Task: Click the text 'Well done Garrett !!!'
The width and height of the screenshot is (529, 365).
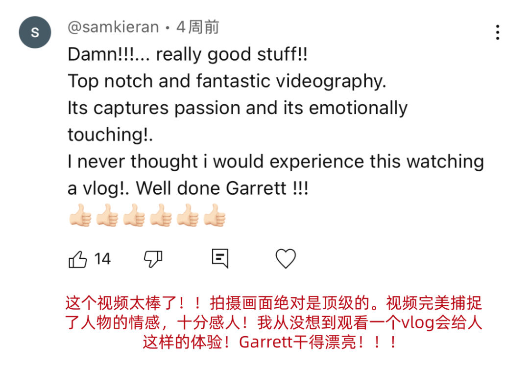Action: tap(222, 188)
